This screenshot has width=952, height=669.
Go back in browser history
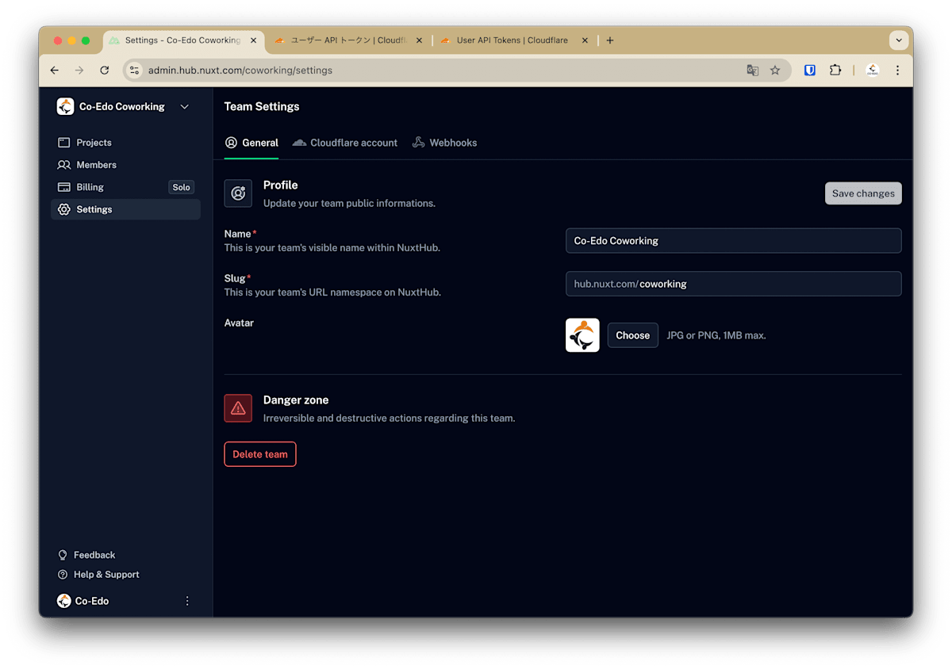pyautogui.click(x=55, y=71)
